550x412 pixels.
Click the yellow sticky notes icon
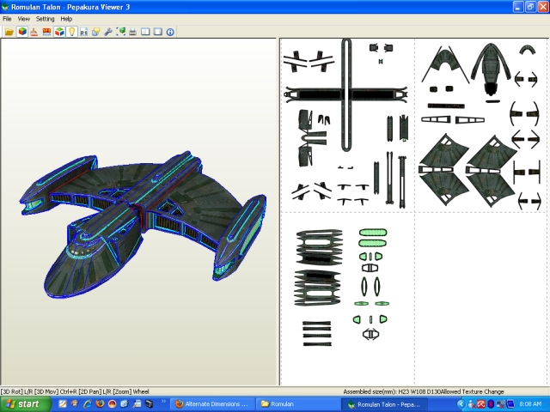[x=95, y=32]
